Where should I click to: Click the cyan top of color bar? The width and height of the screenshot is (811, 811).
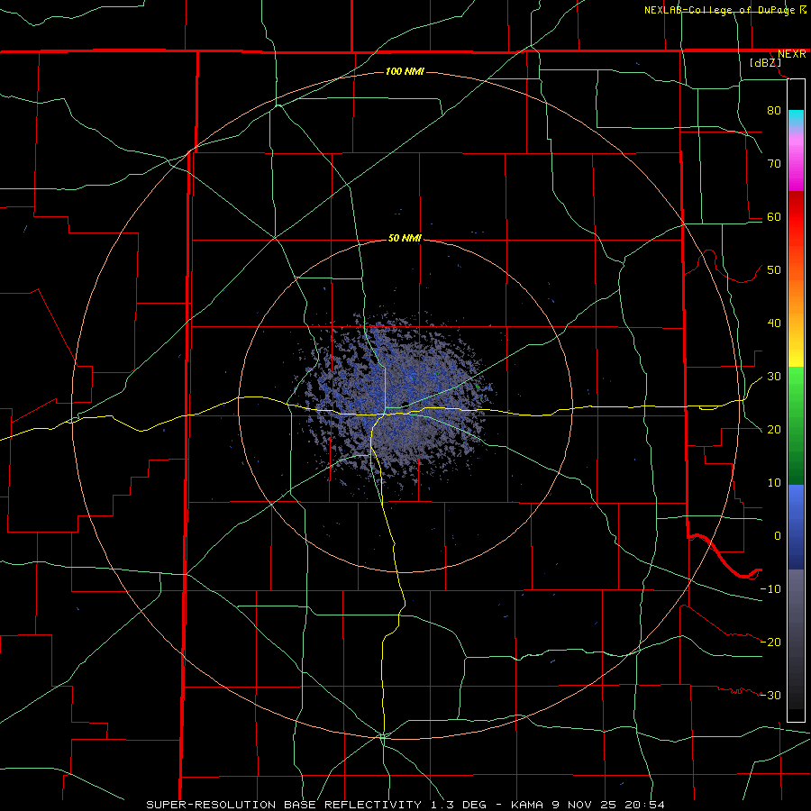click(796, 117)
